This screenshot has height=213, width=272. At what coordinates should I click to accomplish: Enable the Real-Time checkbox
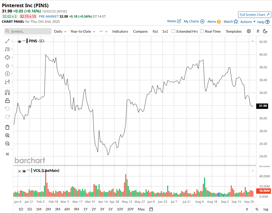click(202, 31)
